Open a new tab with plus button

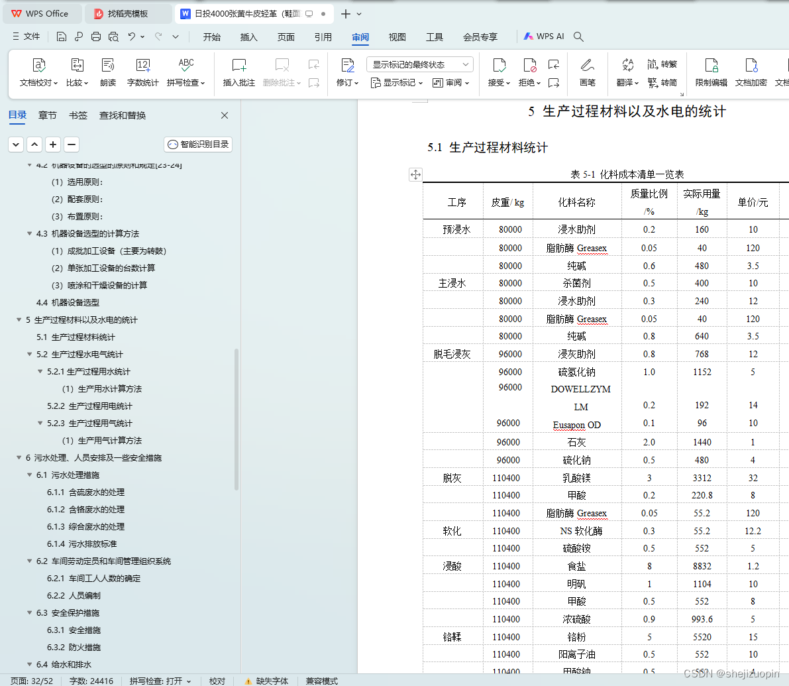pyautogui.click(x=346, y=14)
